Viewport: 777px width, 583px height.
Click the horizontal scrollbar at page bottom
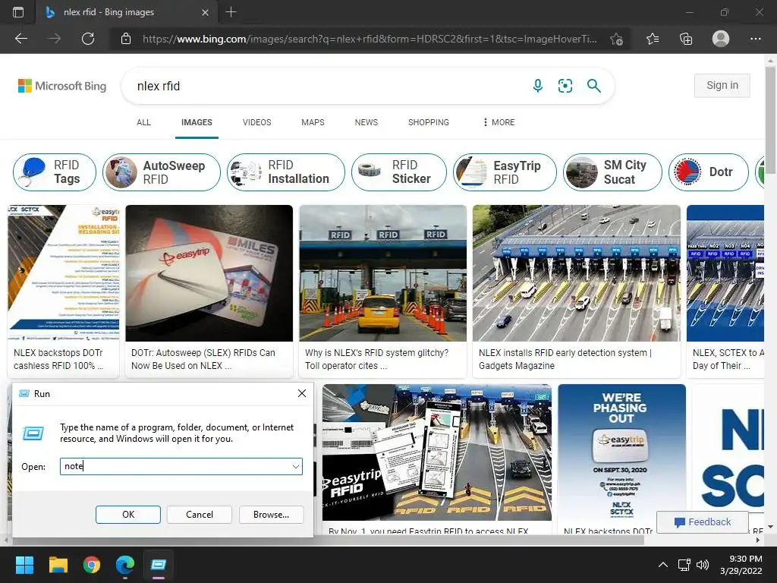point(327,540)
